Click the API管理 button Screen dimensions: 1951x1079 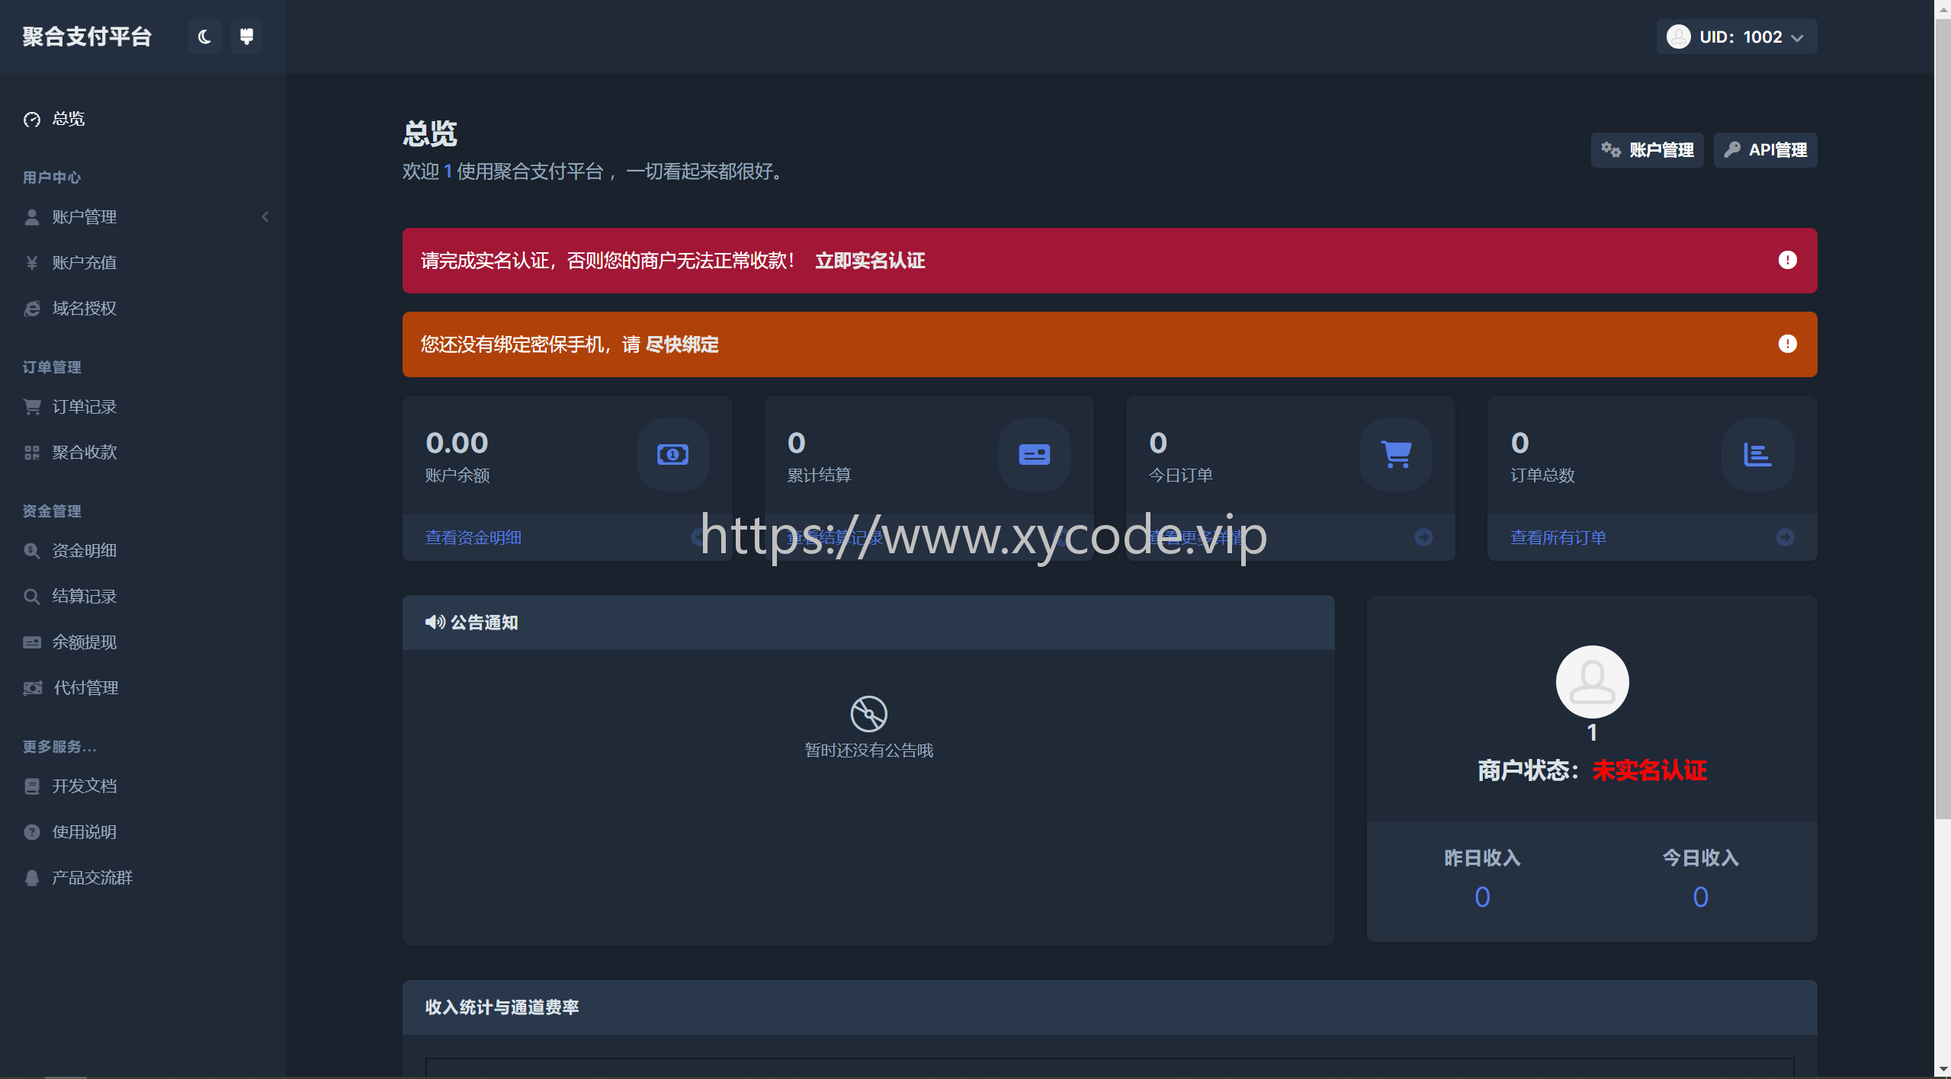[1765, 150]
